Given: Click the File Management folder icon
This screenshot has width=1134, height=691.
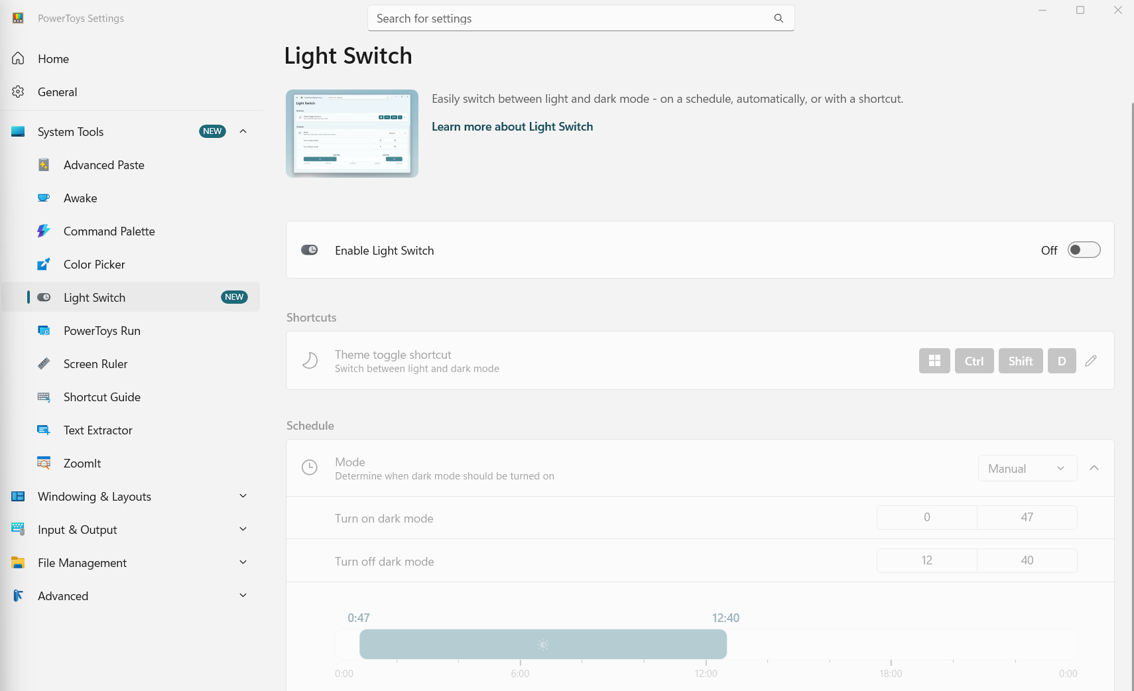Looking at the screenshot, I should click(18, 562).
